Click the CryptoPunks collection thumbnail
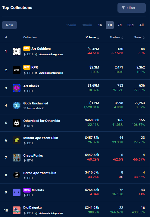The height and width of the screenshot is (217, 150). [17, 158]
